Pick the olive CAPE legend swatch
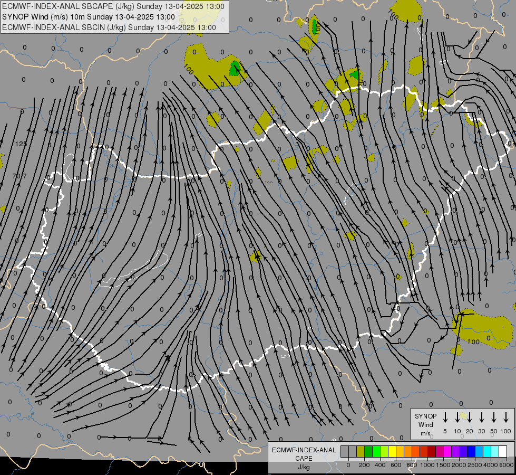 point(361,451)
